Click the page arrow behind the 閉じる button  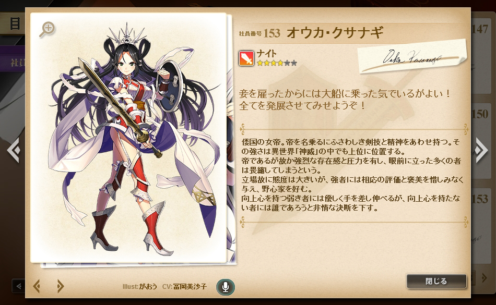[484, 278]
